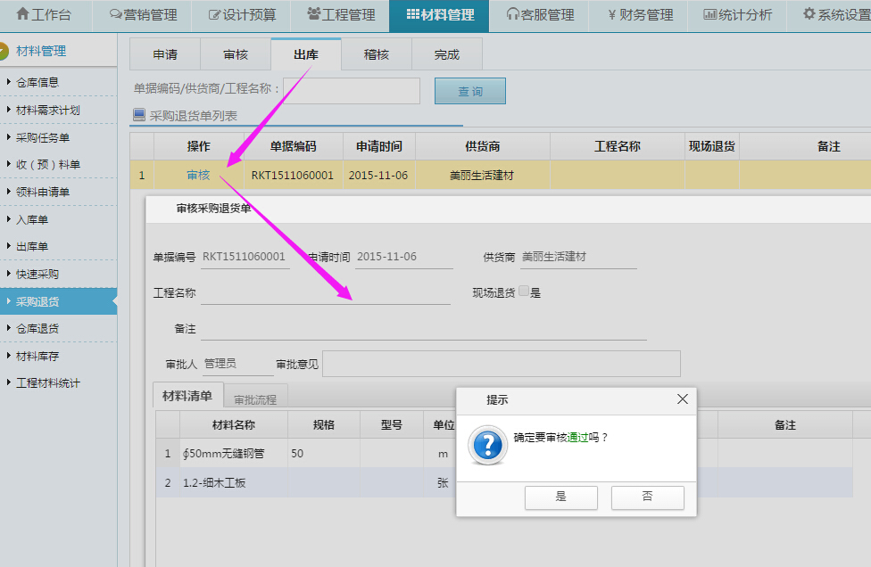Click the edit icon for 设计预算
Image resolution: width=871 pixels, height=567 pixels.
tap(214, 15)
